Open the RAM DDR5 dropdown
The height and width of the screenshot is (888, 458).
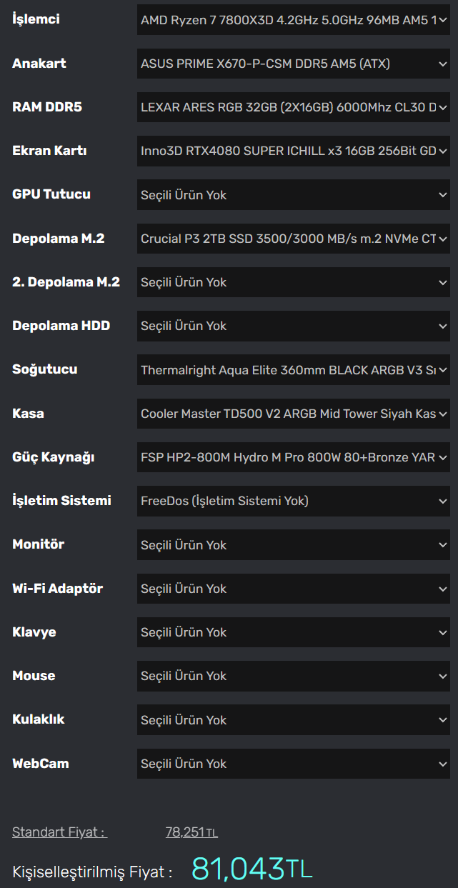(x=293, y=107)
